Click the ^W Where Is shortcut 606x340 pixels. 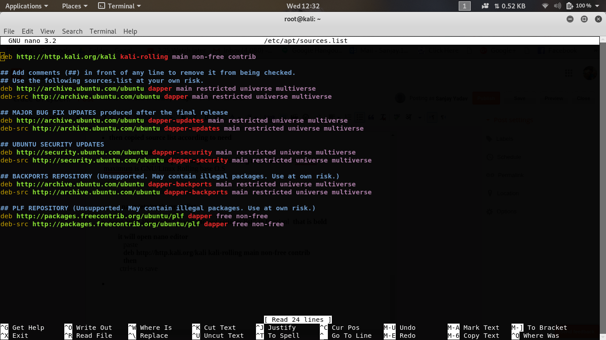pos(150,328)
